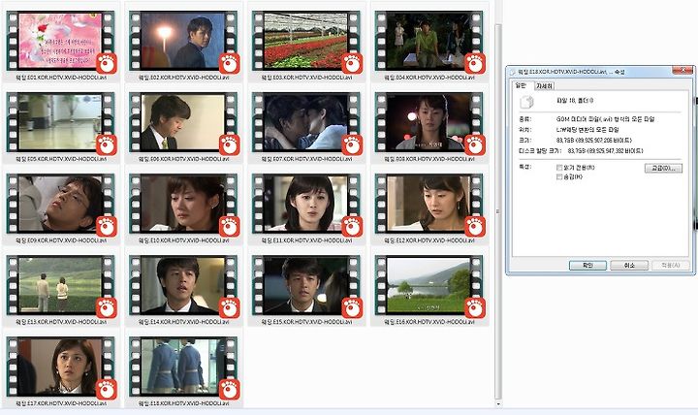Confirm the properties dialog with 확인
The width and height of the screenshot is (698, 415).
[x=587, y=265]
